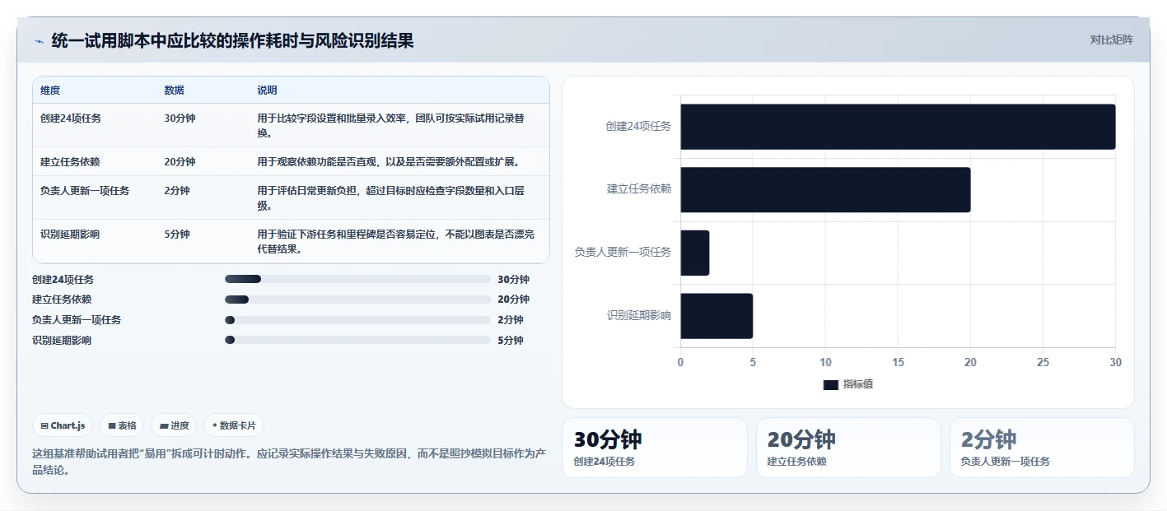The height and width of the screenshot is (511, 1167).
Task: Click the 20分钟 value in the table
Action: (180, 162)
